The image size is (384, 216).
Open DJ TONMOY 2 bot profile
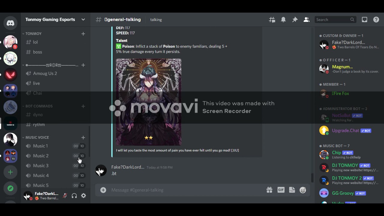tap(349, 180)
